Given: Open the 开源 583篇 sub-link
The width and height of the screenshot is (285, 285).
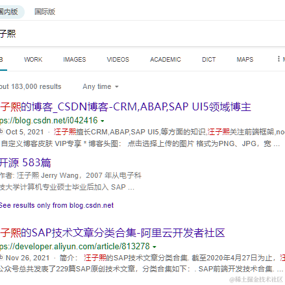Looking at the screenshot, I should [25, 163].
